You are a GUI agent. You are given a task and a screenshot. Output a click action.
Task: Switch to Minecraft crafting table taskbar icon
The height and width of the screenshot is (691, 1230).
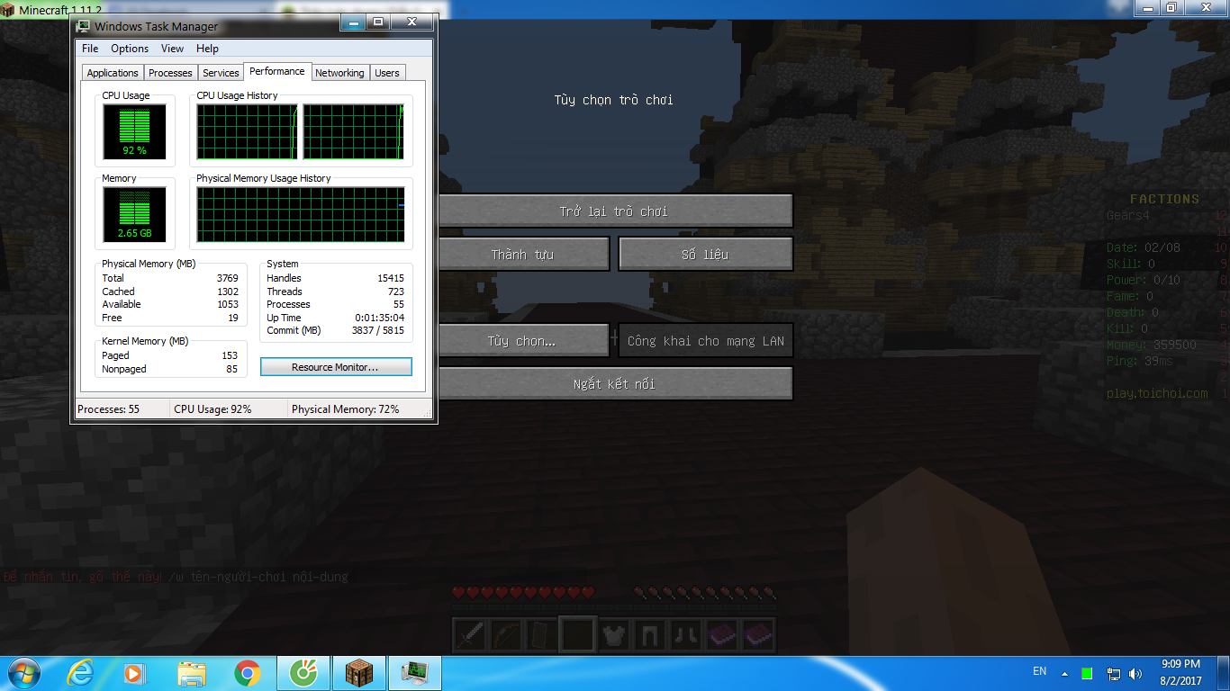point(359,673)
